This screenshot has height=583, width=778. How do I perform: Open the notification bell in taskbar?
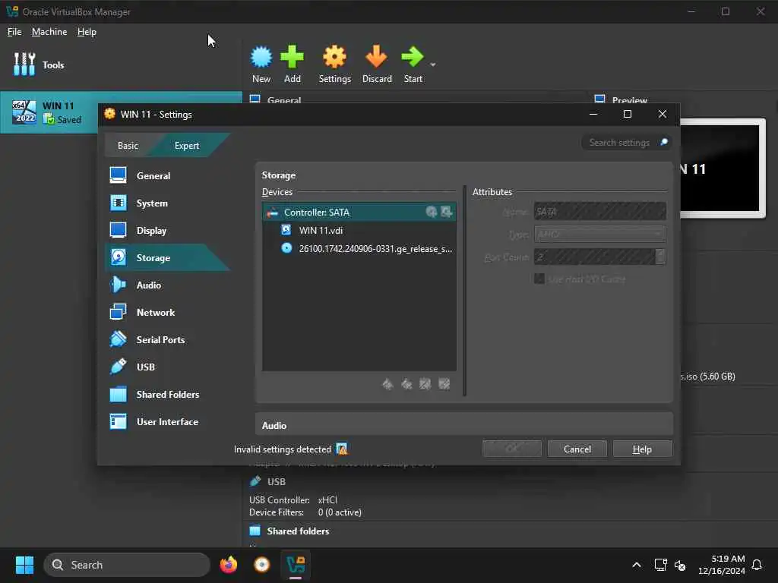click(x=757, y=565)
